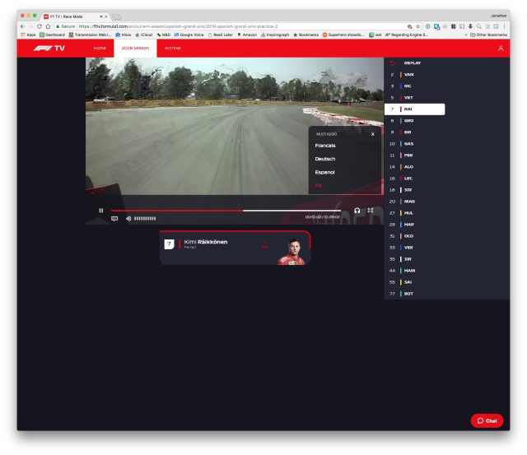The width and height of the screenshot is (527, 455).
Task: Toggle fullscreen mode icon
Action: (x=371, y=210)
